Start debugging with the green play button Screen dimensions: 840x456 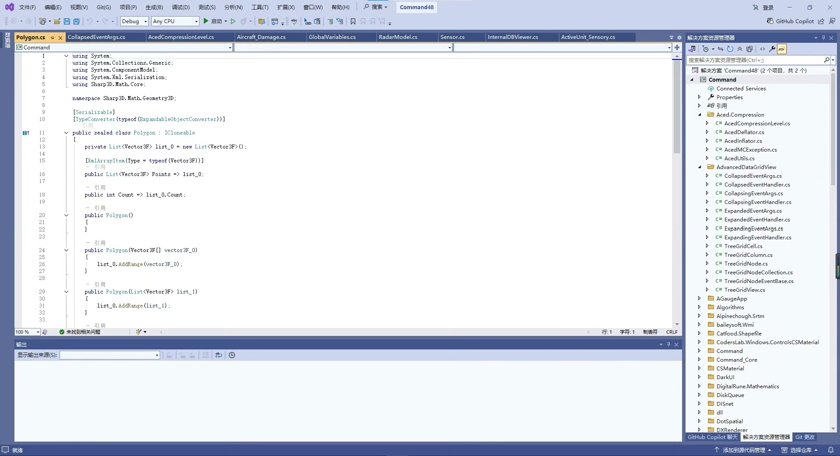206,21
